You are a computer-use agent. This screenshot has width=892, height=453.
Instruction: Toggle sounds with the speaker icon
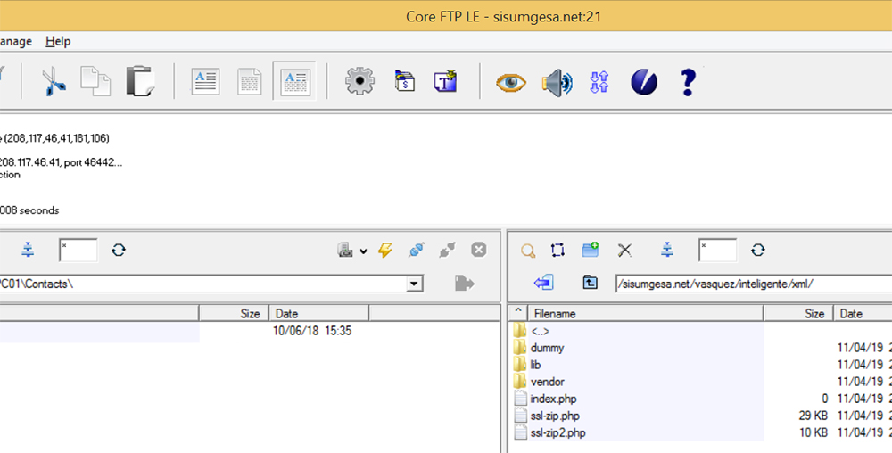point(557,82)
